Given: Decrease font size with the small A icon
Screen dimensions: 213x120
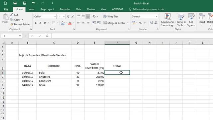Looking at the screenshot, I should [73, 16].
